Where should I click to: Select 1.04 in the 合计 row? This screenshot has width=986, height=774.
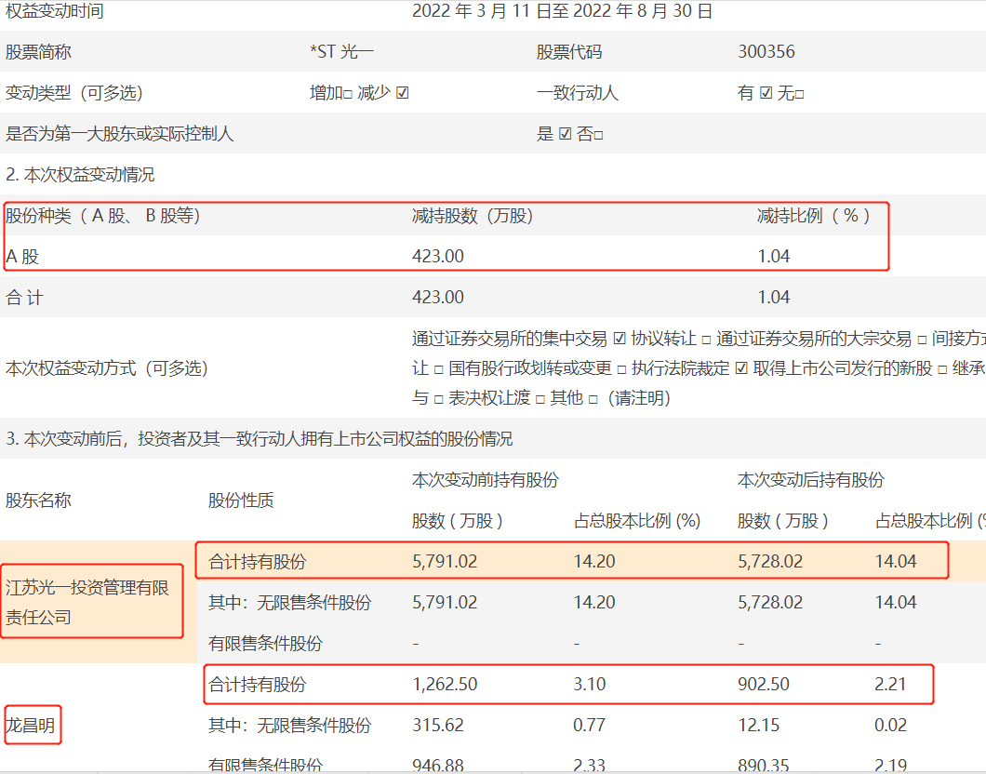(774, 298)
